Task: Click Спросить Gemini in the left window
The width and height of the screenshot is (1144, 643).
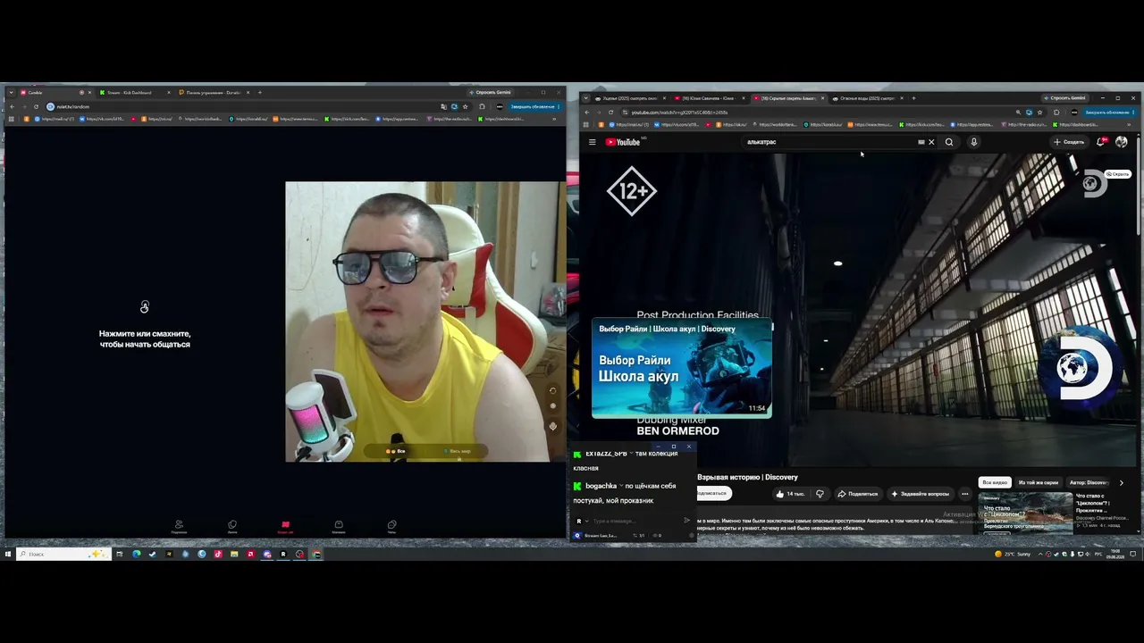Action: point(490,92)
